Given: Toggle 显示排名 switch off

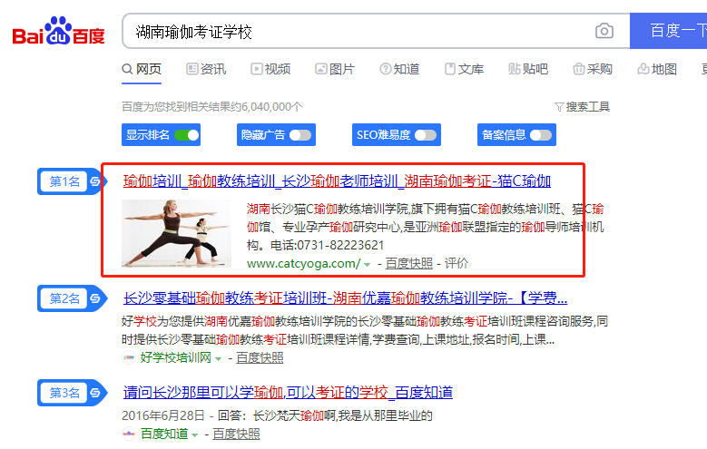Looking at the screenshot, I should point(187,135).
